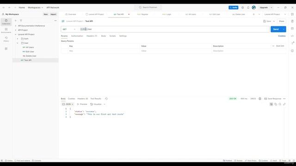Open settings gear icon in top bar
Image resolution: width=296 pixels, height=166 pixels.
(242, 7)
